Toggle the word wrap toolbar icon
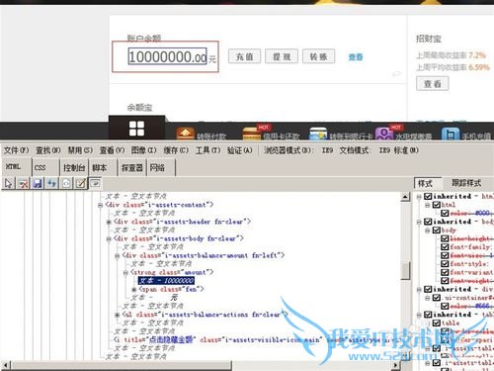Image resolution: width=494 pixels, height=371 pixels. tap(95, 183)
